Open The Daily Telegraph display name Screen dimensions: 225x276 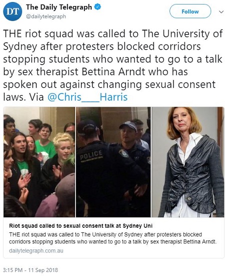[59, 7]
